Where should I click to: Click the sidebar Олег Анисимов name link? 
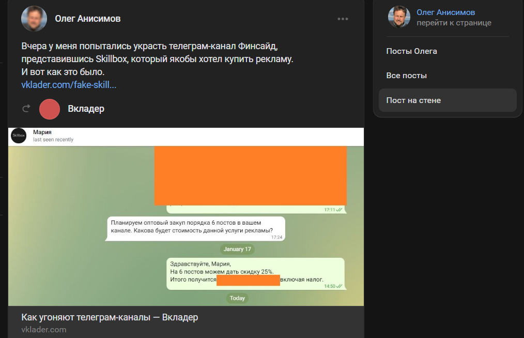[x=446, y=12]
